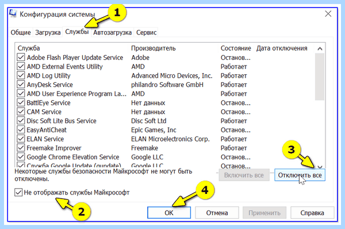Sort by Дата отключения column header
The height and width of the screenshot is (229, 345).
[282, 48]
